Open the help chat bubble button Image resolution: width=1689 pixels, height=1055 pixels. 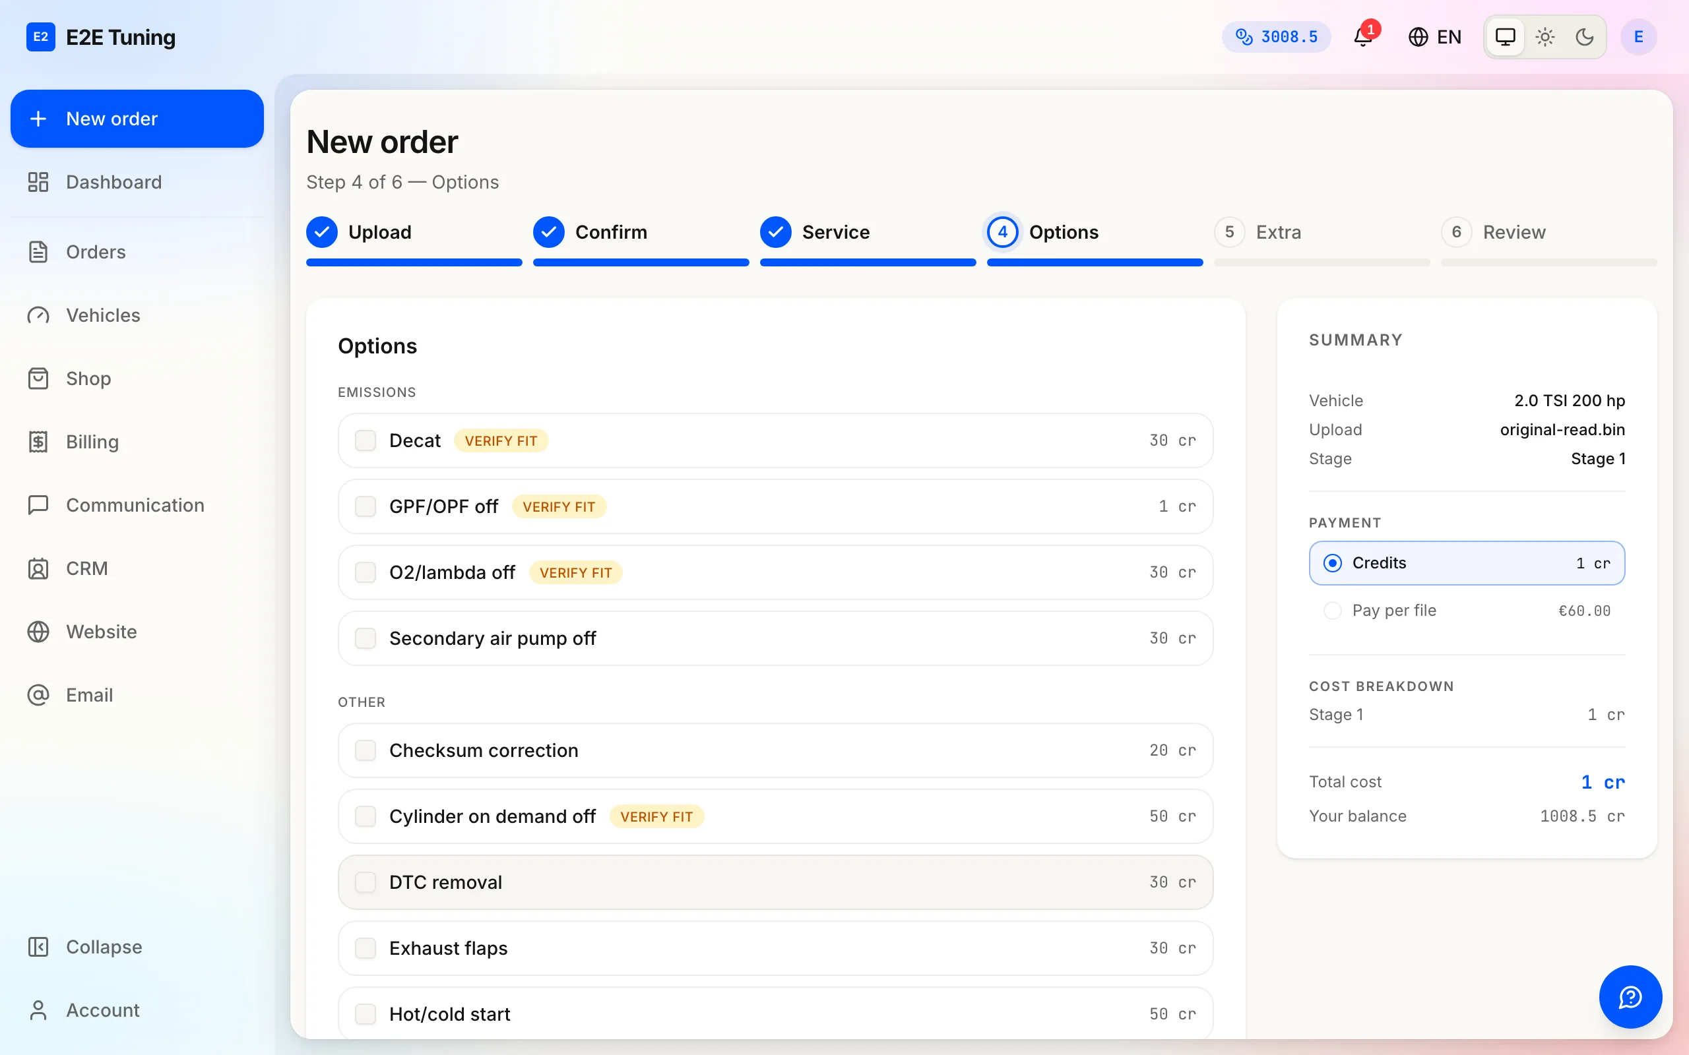(1630, 996)
